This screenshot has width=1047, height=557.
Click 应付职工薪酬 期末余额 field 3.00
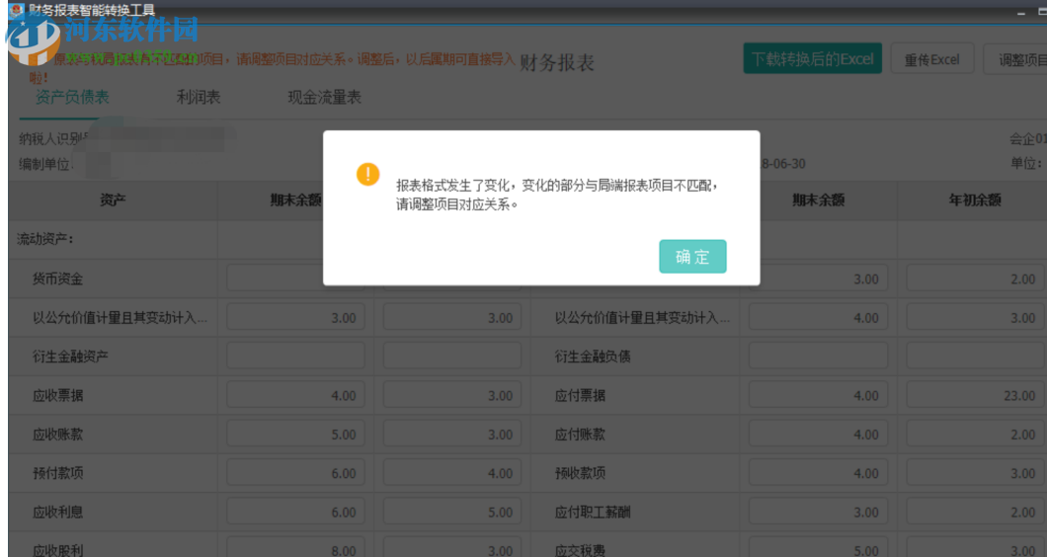(818, 511)
